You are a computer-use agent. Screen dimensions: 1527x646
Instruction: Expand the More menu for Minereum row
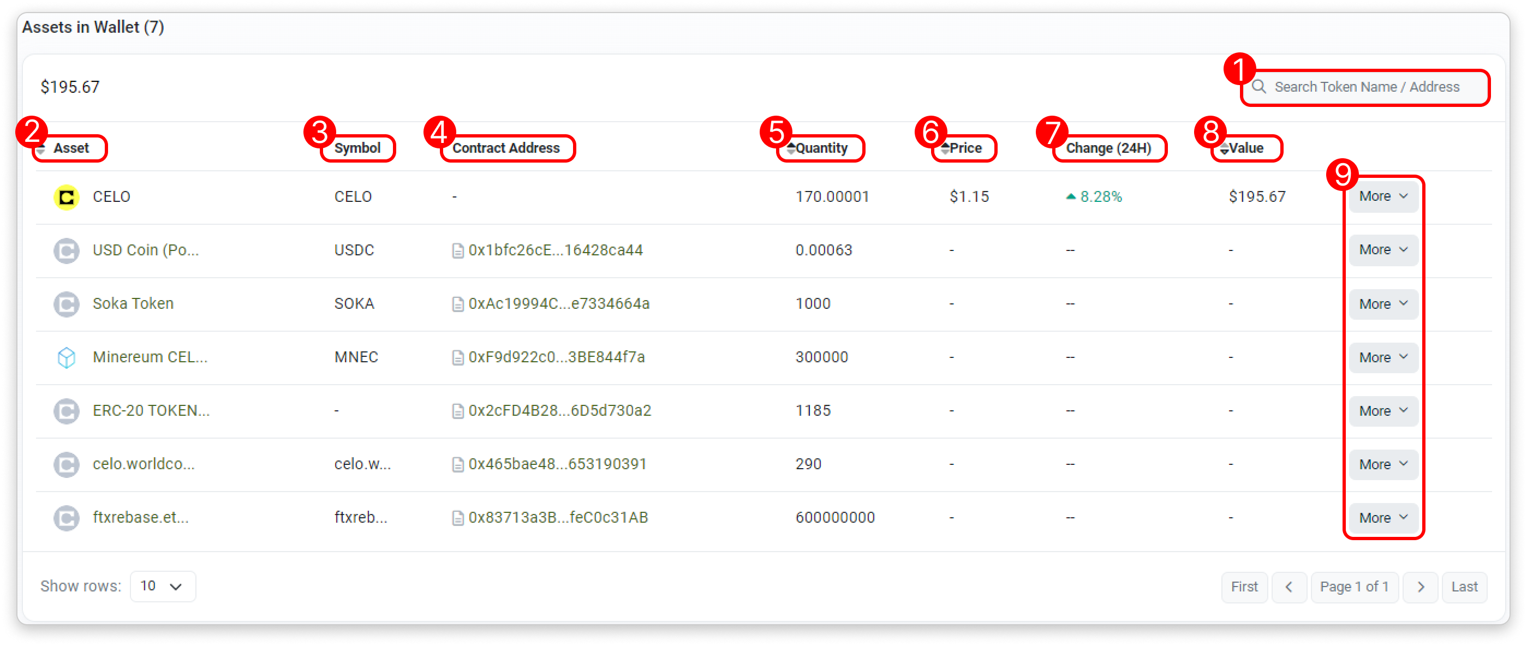[x=1383, y=357]
